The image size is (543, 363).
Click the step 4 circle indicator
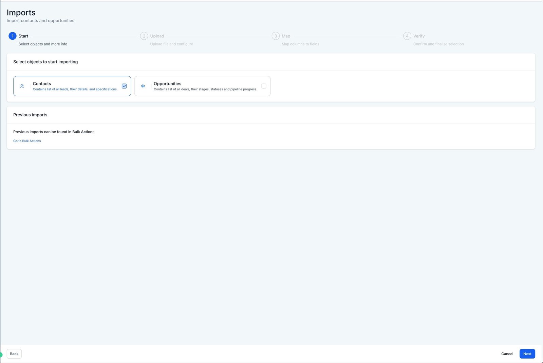(x=407, y=36)
